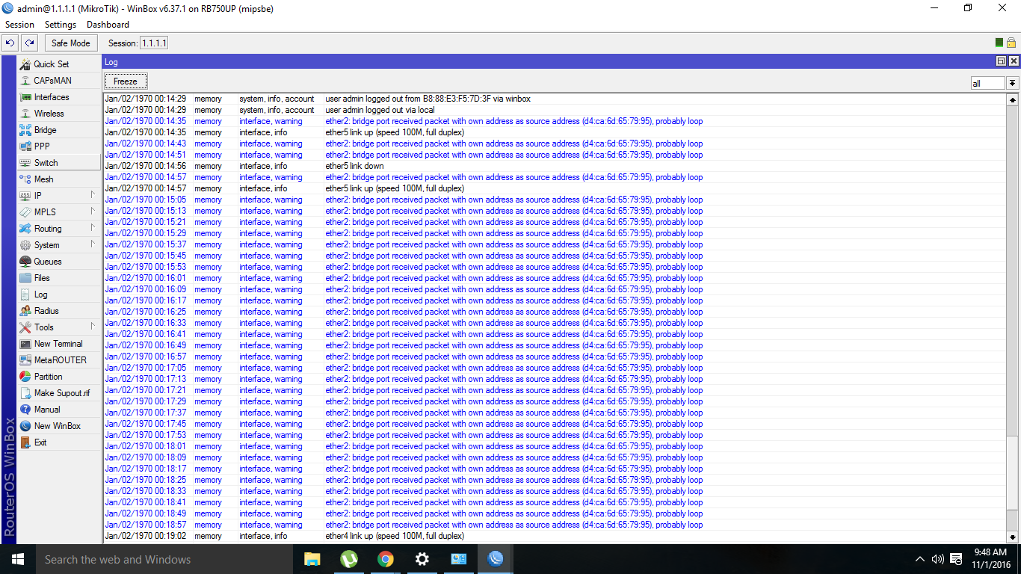The width and height of the screenshot is (1021, 574).
Task: Maximize the Log window panel
Action: pyautogui.click(x=1002, y=61)
